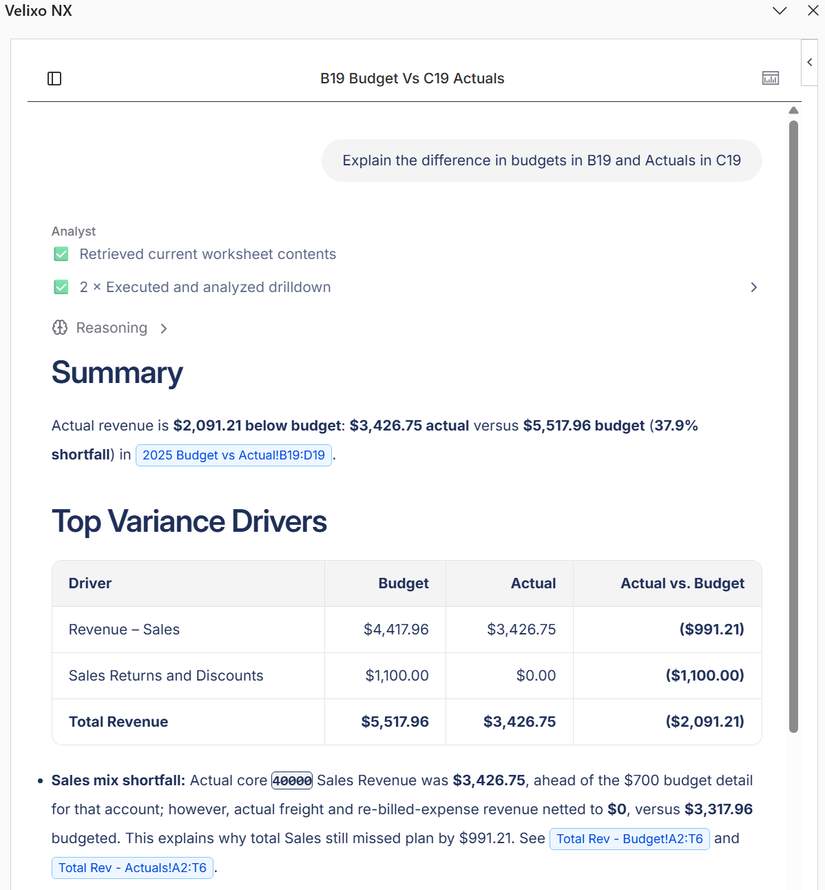The height and width of the screenshot is (890, 825).
Task: Open the 2025 Budget vs Actual!B19:D19 reference
Action: pos(233,455)
